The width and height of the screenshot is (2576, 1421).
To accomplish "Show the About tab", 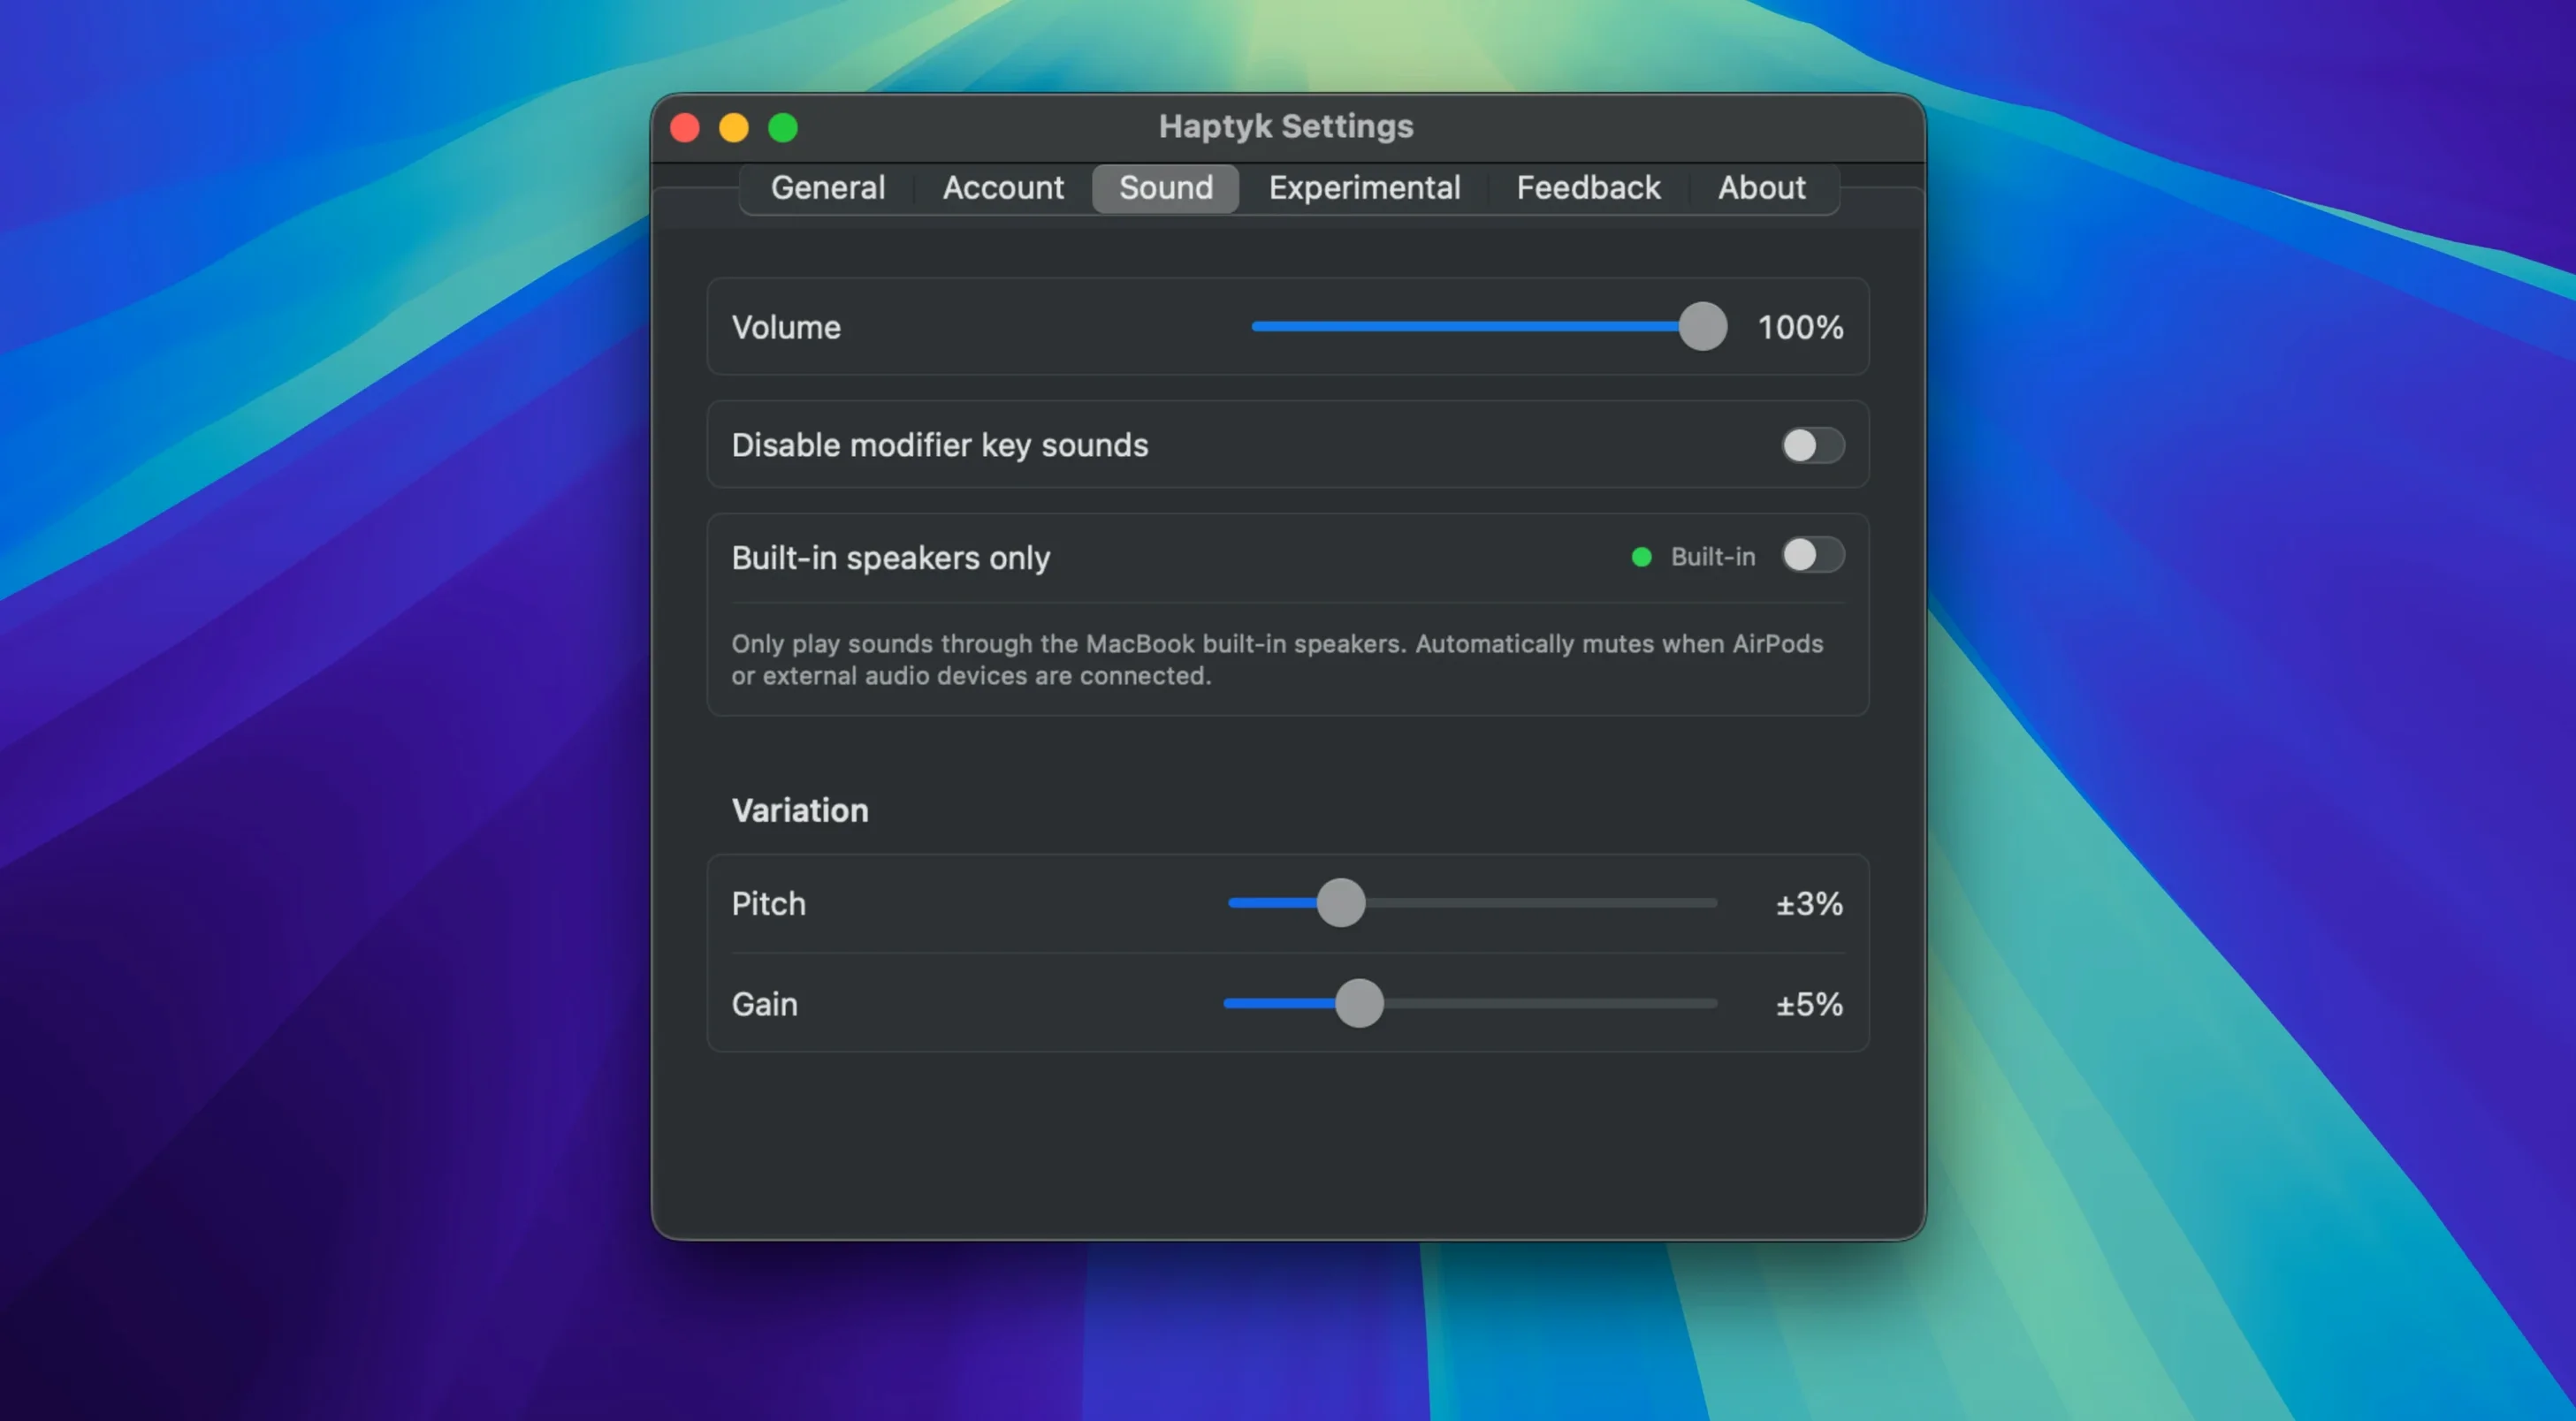I will point(1761,188).
